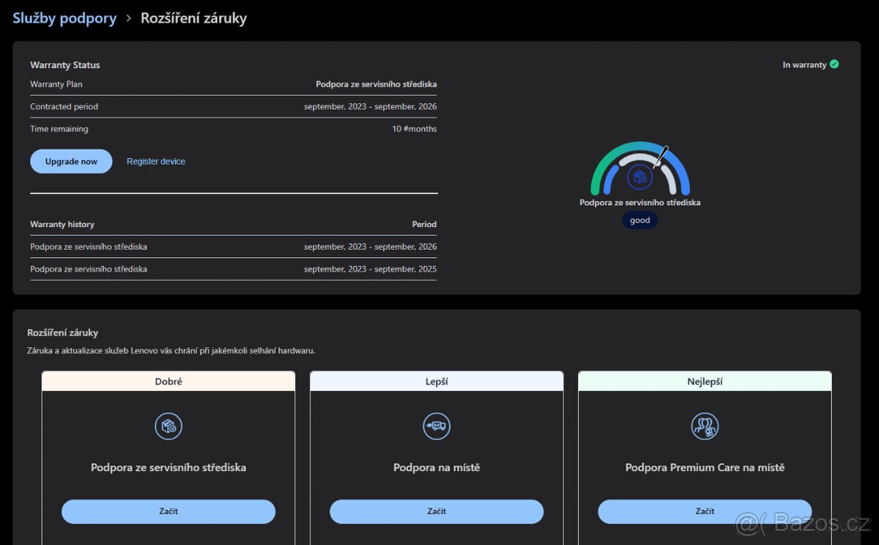Select the Dobré plan header
The image size is (879, 545).
[168, 382]
